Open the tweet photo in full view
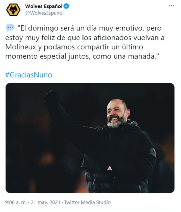Viewport: 181px width, 212px height. point(90,138)
